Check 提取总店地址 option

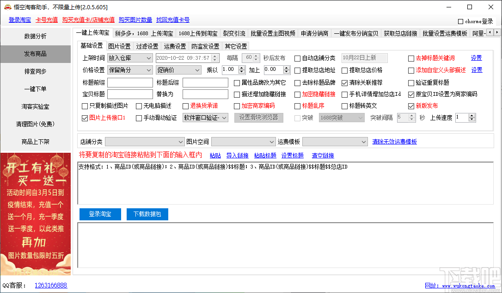(297, 70)
